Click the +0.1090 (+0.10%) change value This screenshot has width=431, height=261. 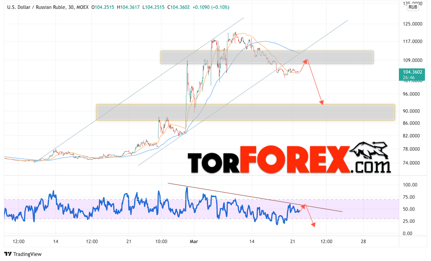[x=210, y=8]
